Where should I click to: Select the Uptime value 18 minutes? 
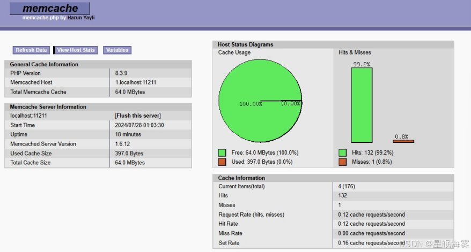[x=128, y=134]
